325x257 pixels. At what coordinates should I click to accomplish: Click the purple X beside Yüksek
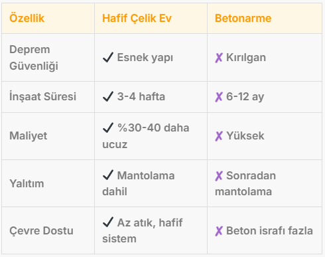(219, 136)
